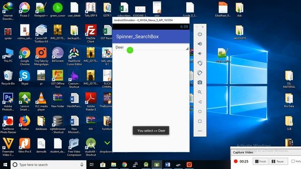Select the Bio Data folder
Viewport: 301px width, 169px height.
pos(289,100)
